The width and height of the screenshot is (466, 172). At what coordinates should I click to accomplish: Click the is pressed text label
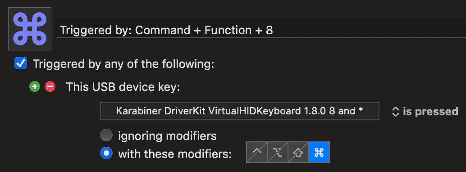[430, 111]
